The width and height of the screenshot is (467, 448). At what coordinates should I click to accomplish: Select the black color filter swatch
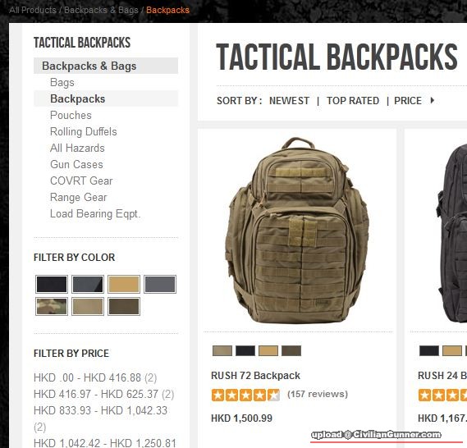pyautogui.click(x=52, y=284)
